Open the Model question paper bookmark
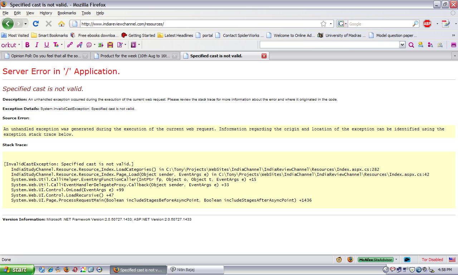This screenshot has width=458, height=275. (393, 35)
